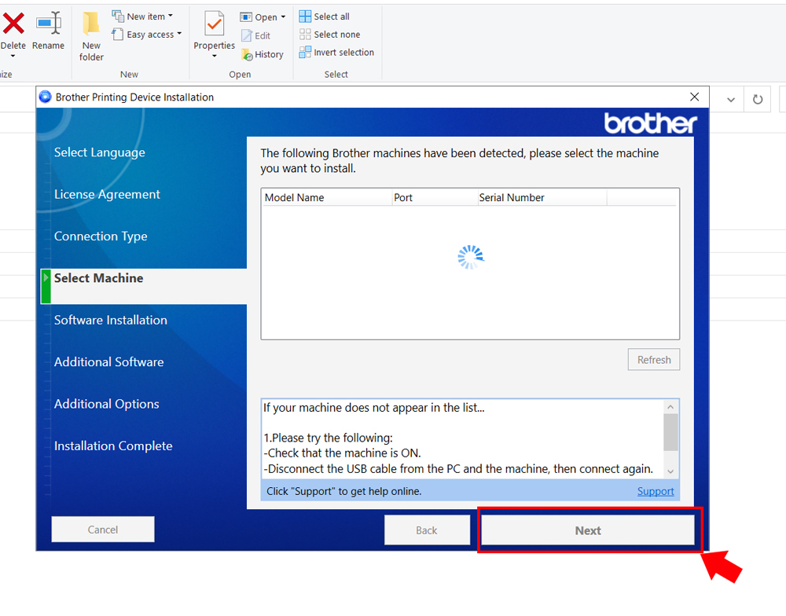This screenshot has width=786, height=616.
Task: Select the Additional Options step
Action: click(106, 404)
